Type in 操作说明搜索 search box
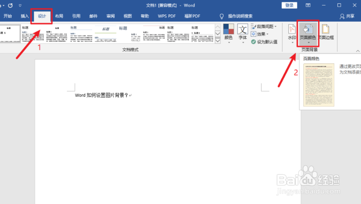361x204 pixels. pos(240,16)
